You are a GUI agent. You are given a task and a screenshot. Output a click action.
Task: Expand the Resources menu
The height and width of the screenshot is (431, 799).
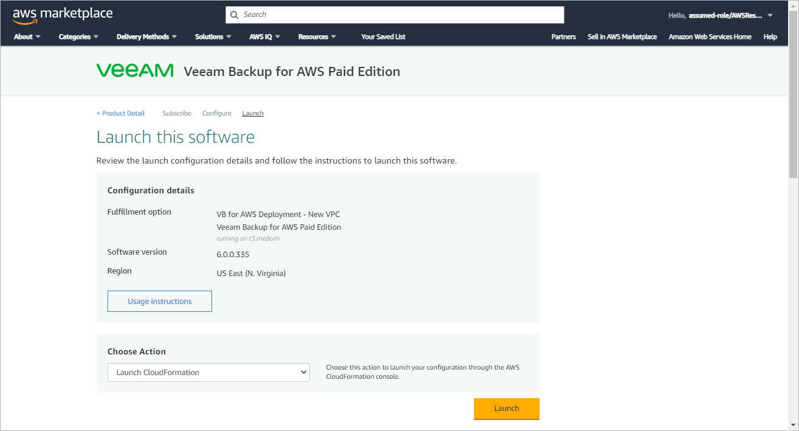317,36
